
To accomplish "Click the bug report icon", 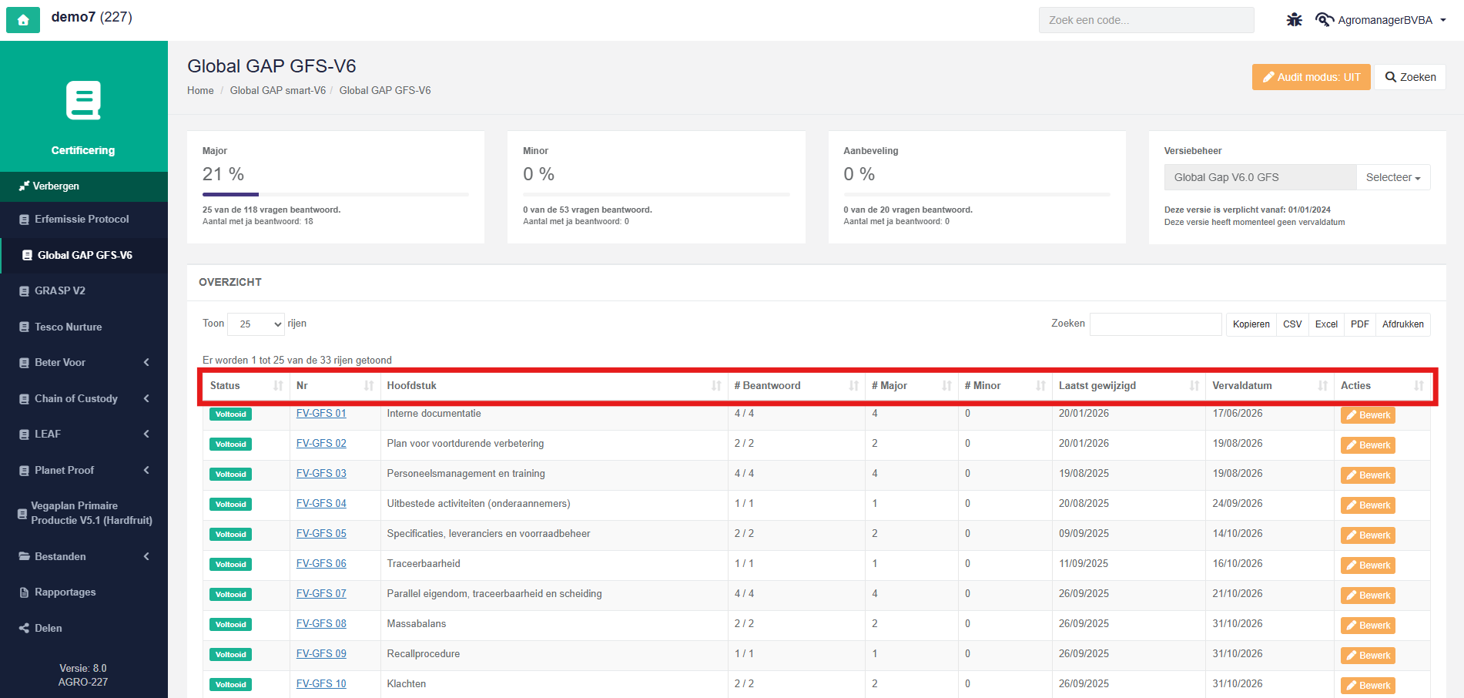I will [1294, 20].
